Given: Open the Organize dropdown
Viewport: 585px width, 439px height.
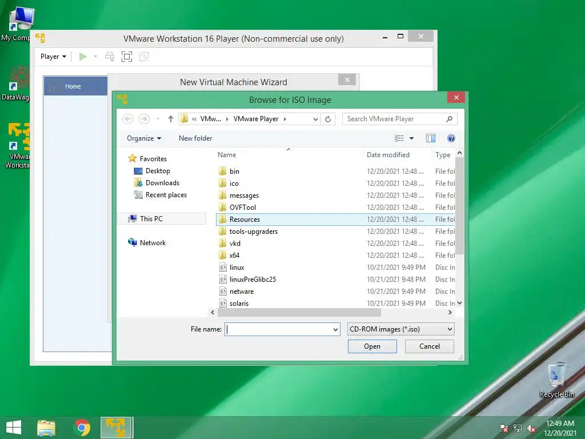Looking at the screenshot, I should coord(144,138).
